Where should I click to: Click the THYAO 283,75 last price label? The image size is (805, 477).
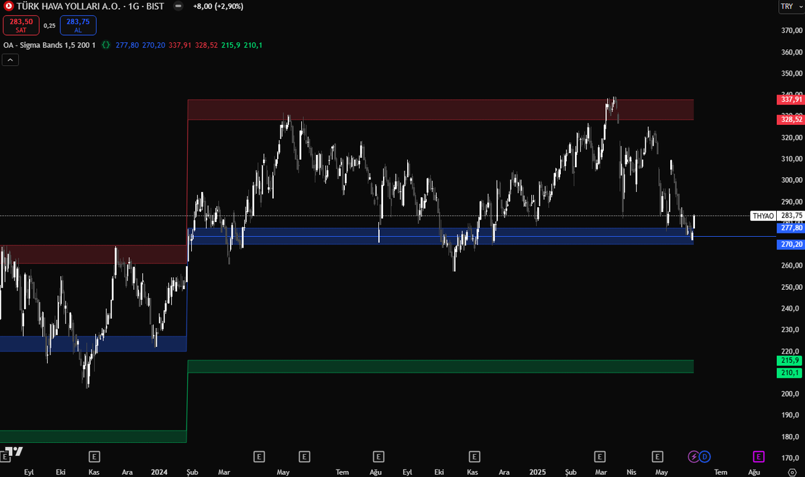point(777,215)
